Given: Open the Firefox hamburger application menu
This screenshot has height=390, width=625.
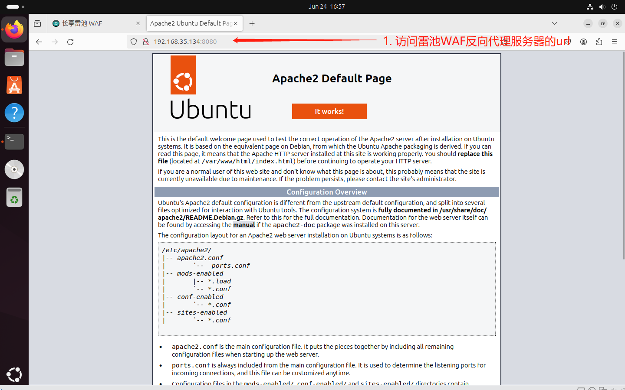Looking at the screenshot, I should (x=615, y=42).
